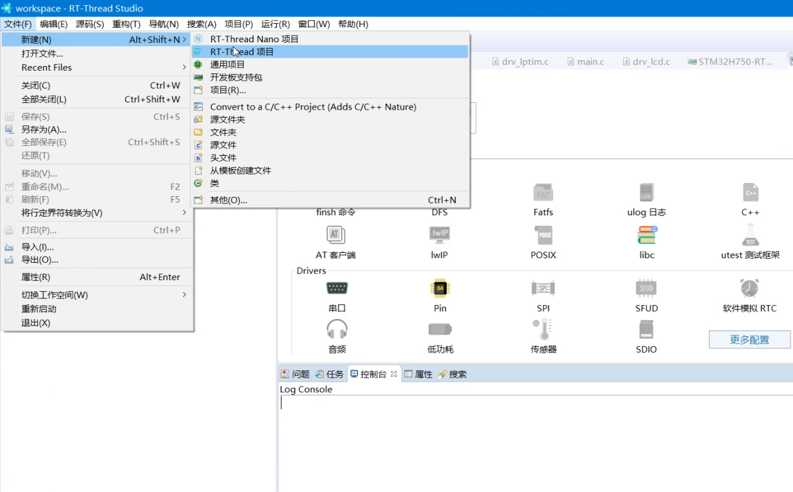793x492 pixels.
Task: Open 属性(R) menu entry
Action: click(97, 277)
